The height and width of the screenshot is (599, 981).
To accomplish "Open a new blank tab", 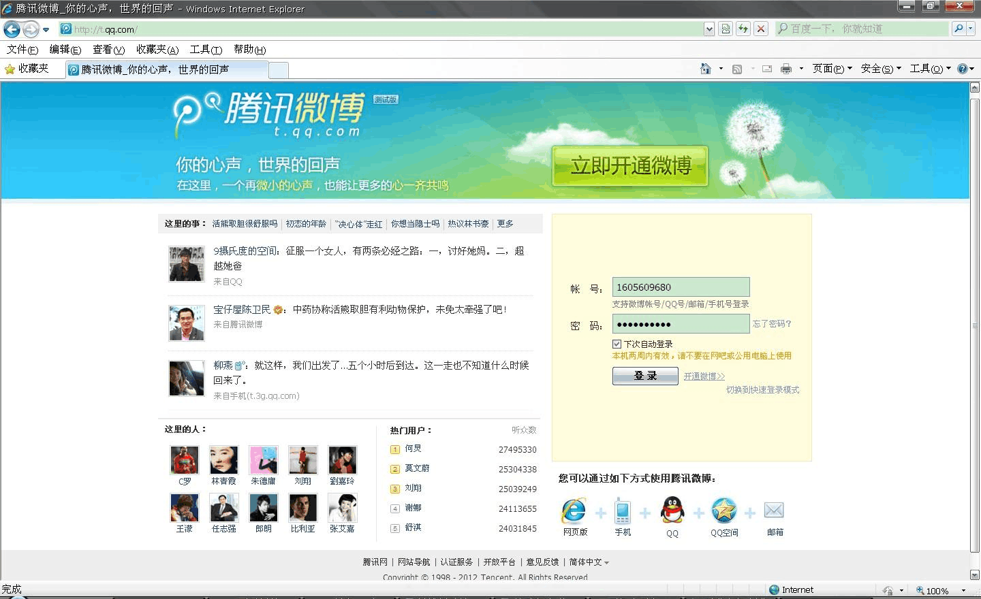I will 279,70.
